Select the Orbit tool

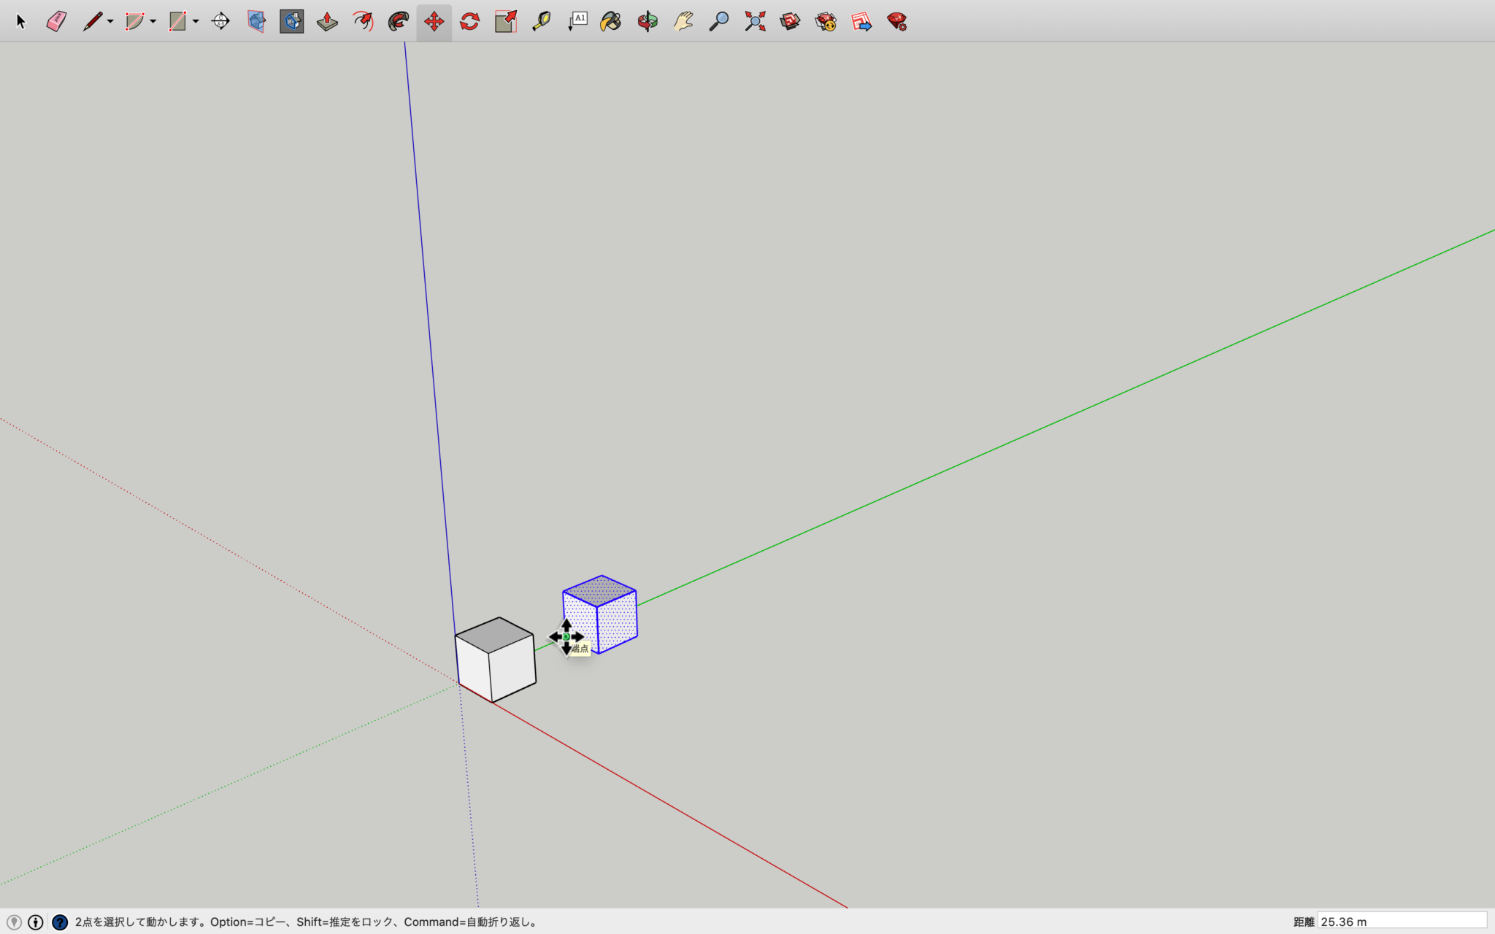tap(647, 22)
